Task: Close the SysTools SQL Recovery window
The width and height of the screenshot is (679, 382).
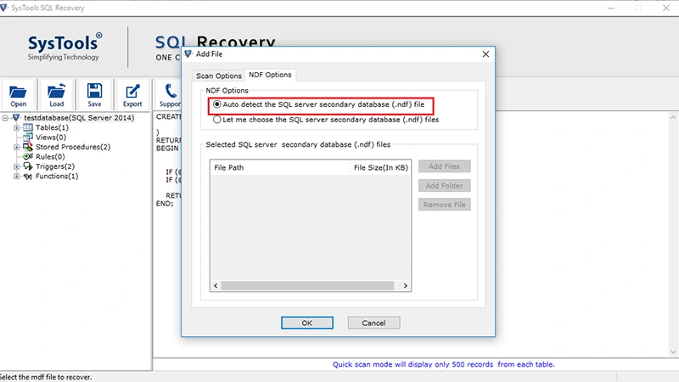Action: 666,8
